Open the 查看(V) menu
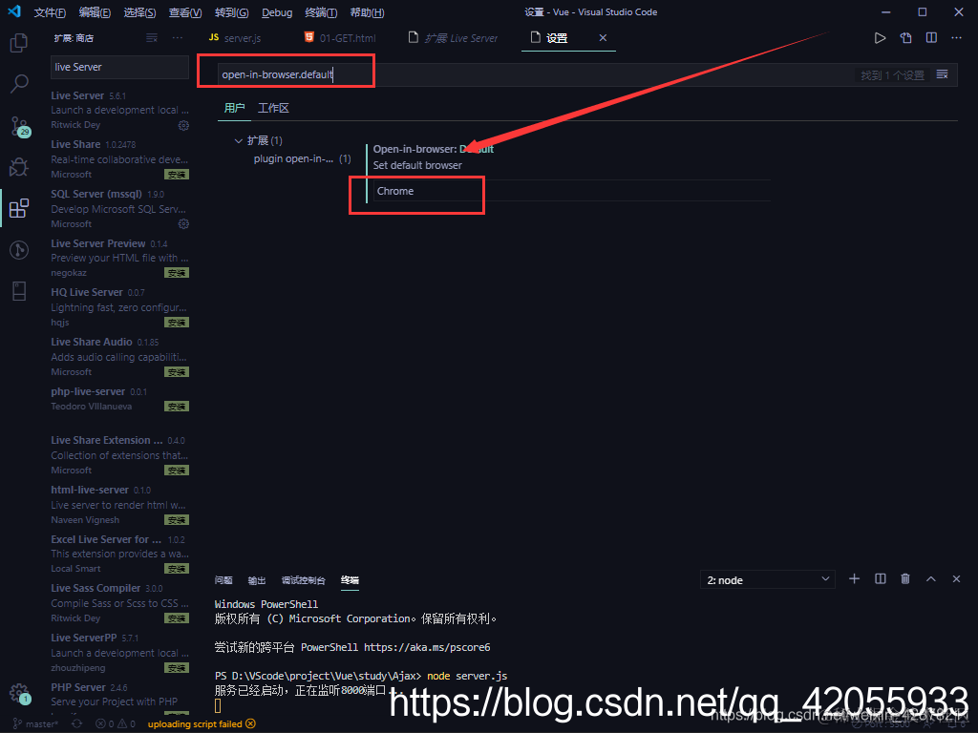Viewport: 978px width, 733px height. 185,12
